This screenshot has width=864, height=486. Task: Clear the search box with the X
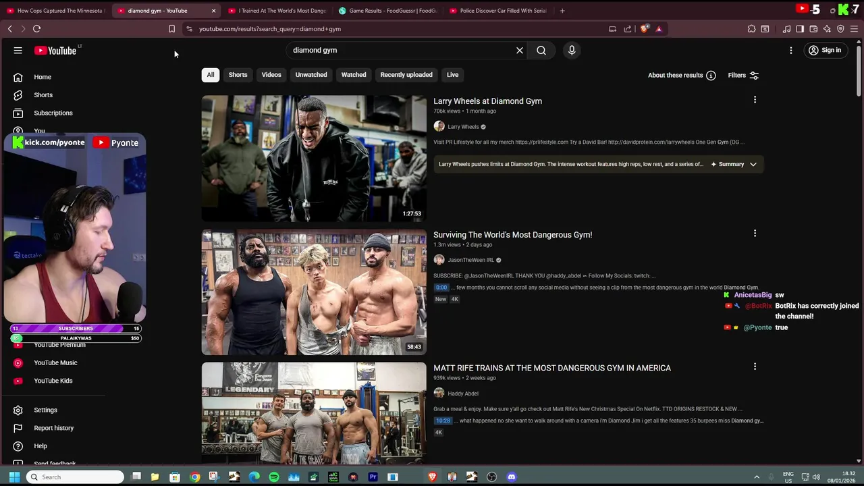[x=520, y=50]
